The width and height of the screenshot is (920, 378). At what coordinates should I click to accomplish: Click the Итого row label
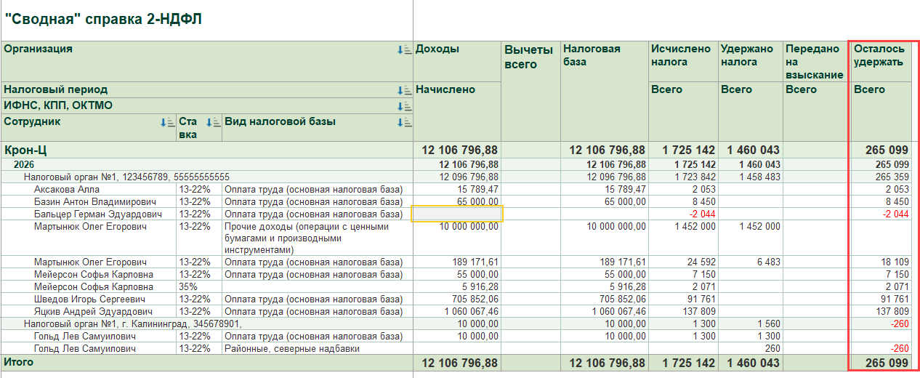pyautogui.click(x=19, y=361)
